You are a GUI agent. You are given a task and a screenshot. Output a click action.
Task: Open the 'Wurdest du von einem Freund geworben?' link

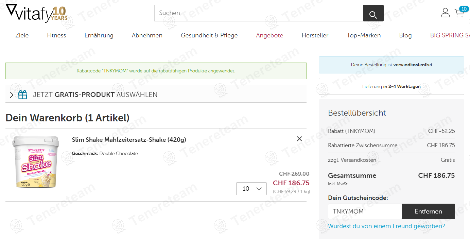pyautogui.click(x=386, y=226)
